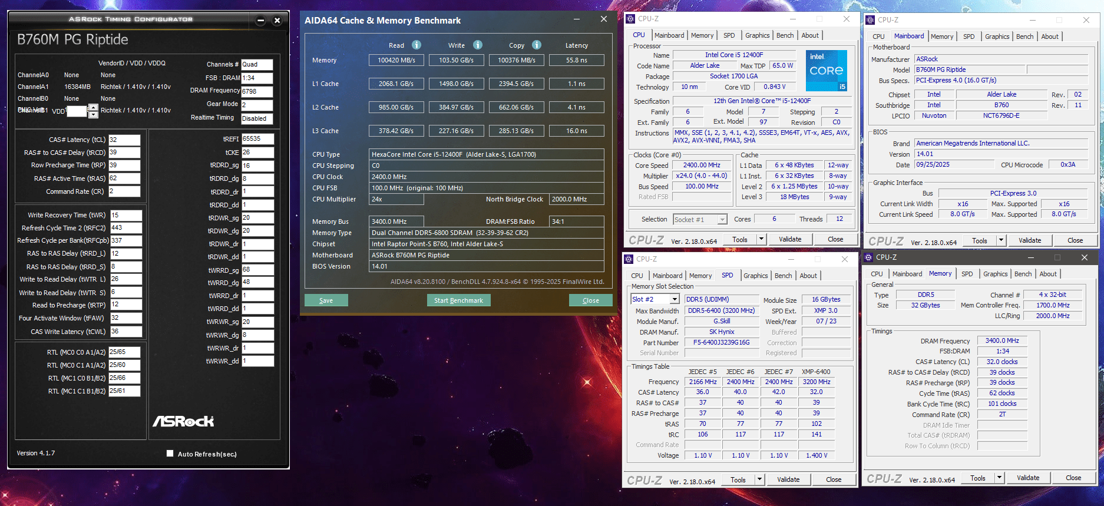
Task: Open the Socket #1 selection dropdown
Action: pyautogui.click(x=722, y=219)
